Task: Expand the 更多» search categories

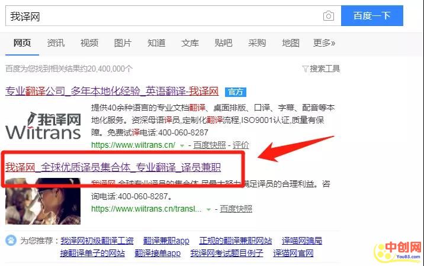Action: [324, 43]
